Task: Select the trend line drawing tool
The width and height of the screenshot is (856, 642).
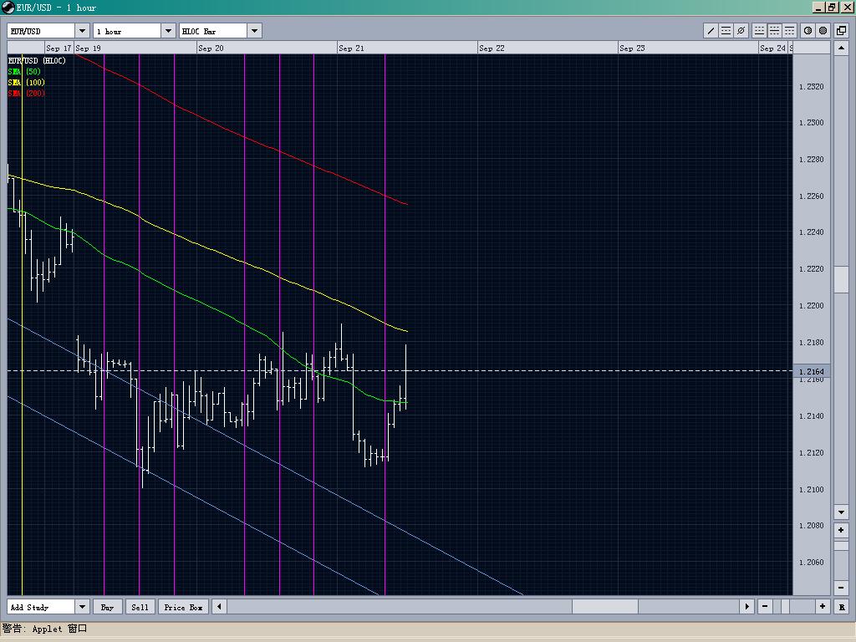Action: coord(711,30)
